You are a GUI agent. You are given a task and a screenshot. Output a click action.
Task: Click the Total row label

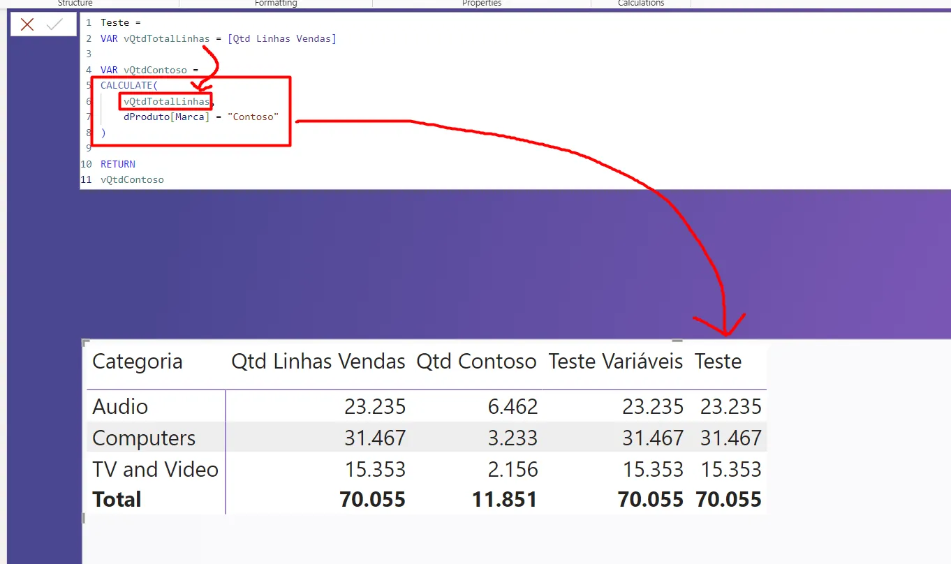point(117,500)
